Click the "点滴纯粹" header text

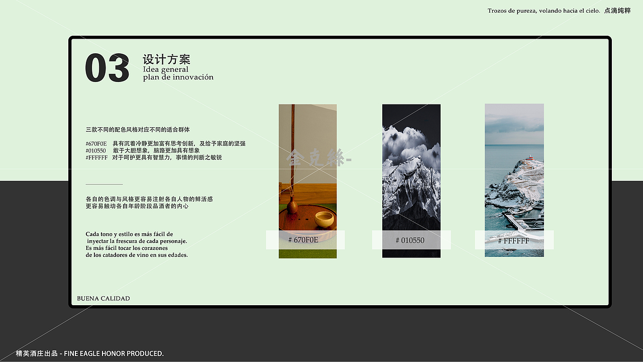[616, 10]
